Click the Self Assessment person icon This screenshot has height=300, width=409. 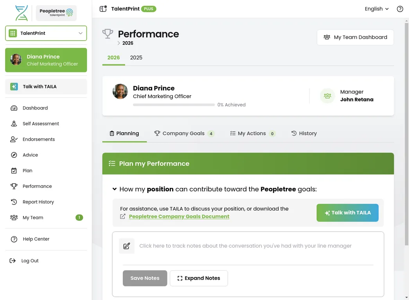pos(14,123)
